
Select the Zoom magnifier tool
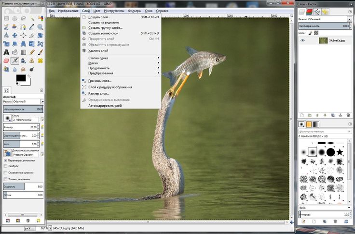point(41,27)
